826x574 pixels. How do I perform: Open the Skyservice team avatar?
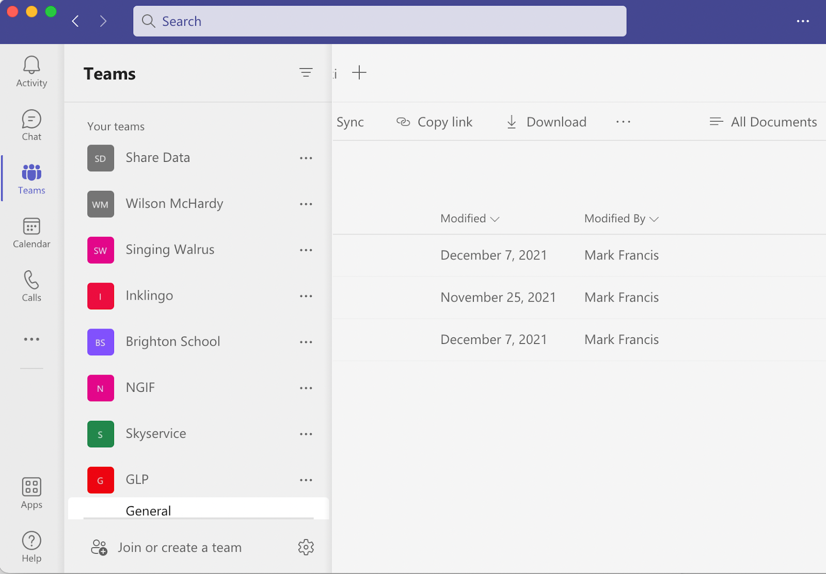(101, 434)
